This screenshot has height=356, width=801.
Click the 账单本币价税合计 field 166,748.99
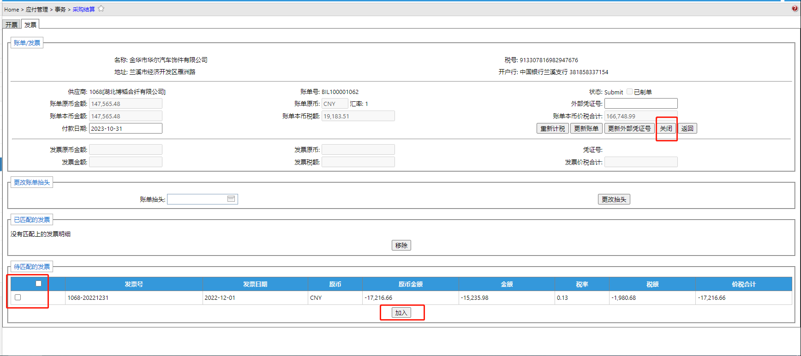pos(641,116)
